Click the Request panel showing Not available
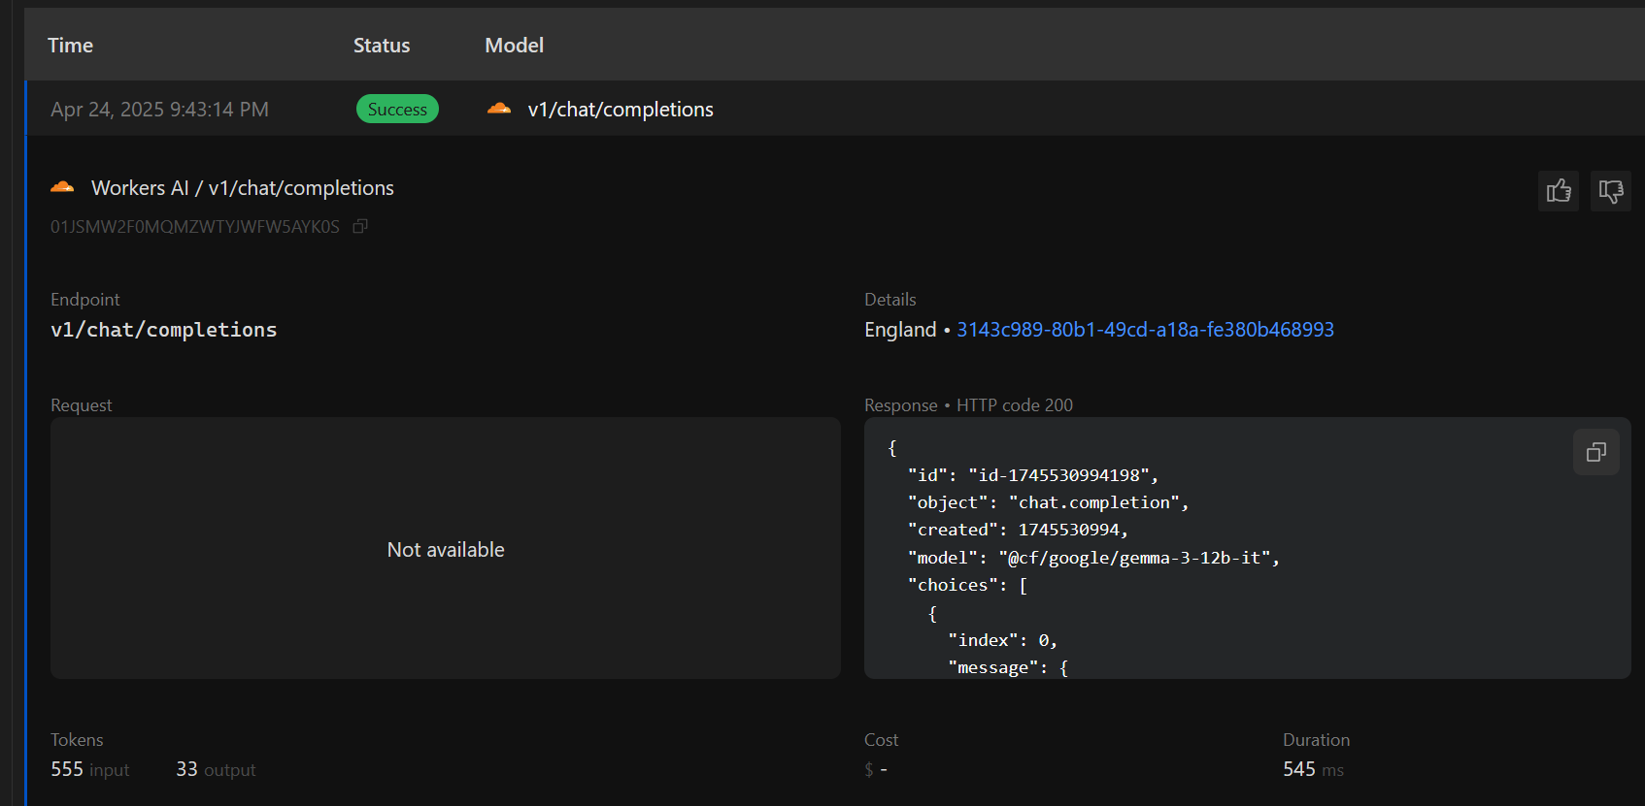 tap(445, 549)
